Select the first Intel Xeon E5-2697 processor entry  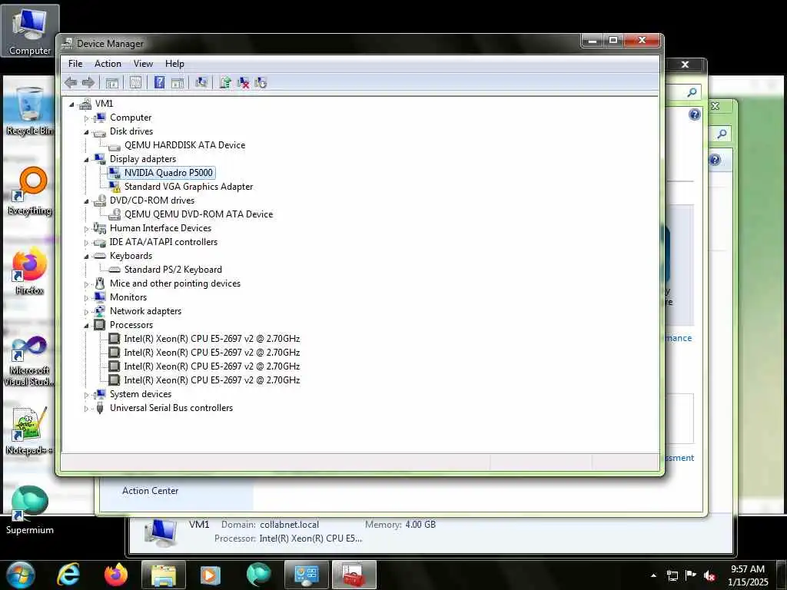(212, 339)
